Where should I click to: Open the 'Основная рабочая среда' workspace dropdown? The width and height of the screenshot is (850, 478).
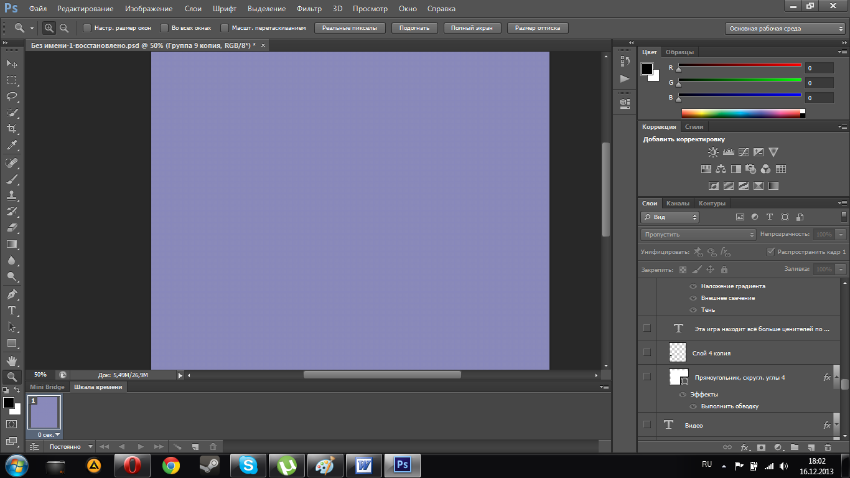tap(785, 29)
